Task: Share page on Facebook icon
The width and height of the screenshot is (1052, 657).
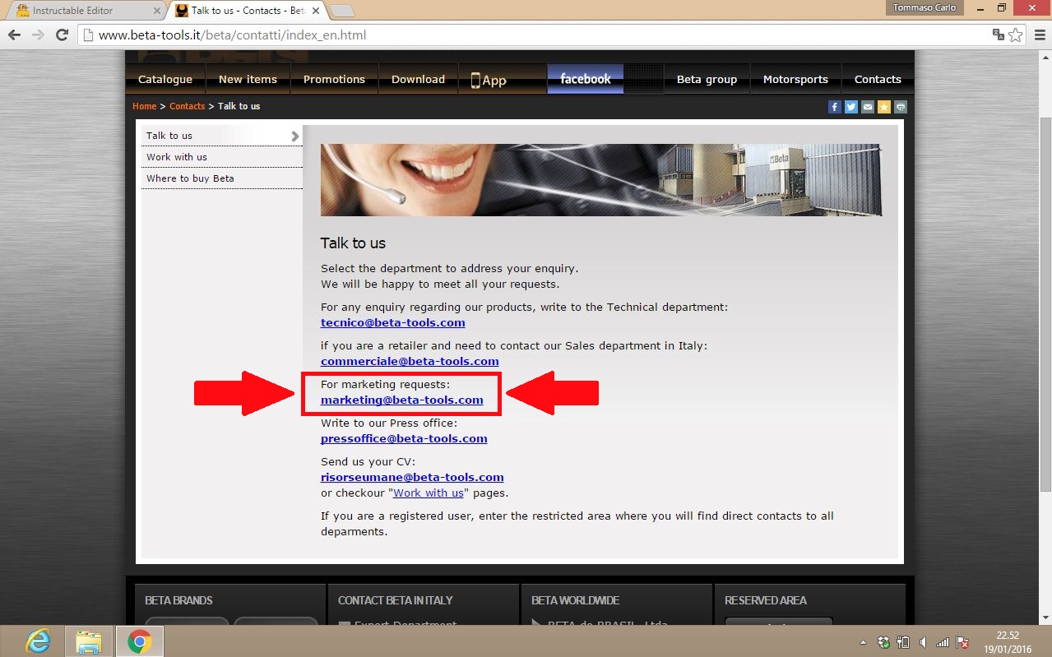Action: 835,107
